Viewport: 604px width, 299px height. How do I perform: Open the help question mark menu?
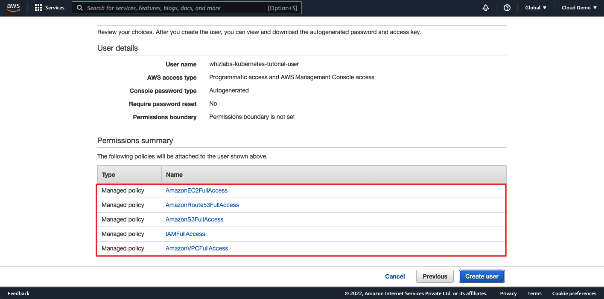507,8
